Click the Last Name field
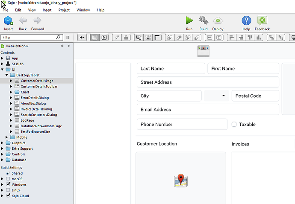 (x=171, y=68)
